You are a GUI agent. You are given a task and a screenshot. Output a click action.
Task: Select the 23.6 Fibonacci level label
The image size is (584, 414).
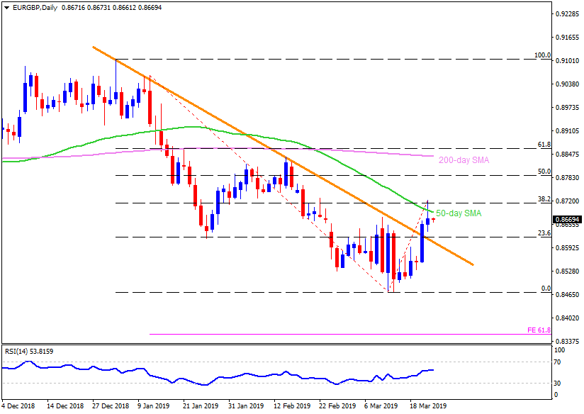point(544,233)
